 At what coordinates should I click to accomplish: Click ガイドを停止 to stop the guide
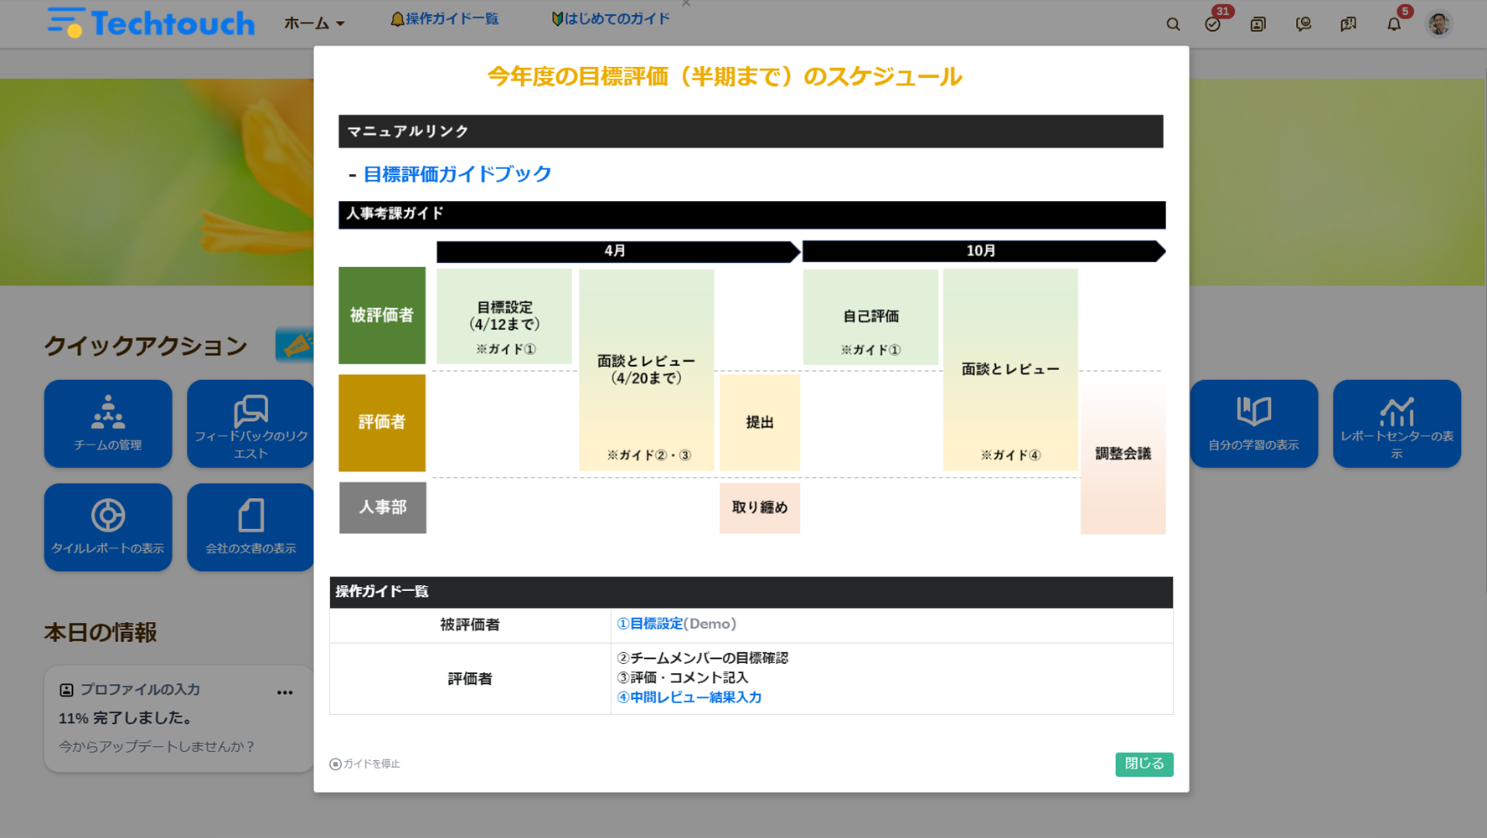click(x=365, y=763)
